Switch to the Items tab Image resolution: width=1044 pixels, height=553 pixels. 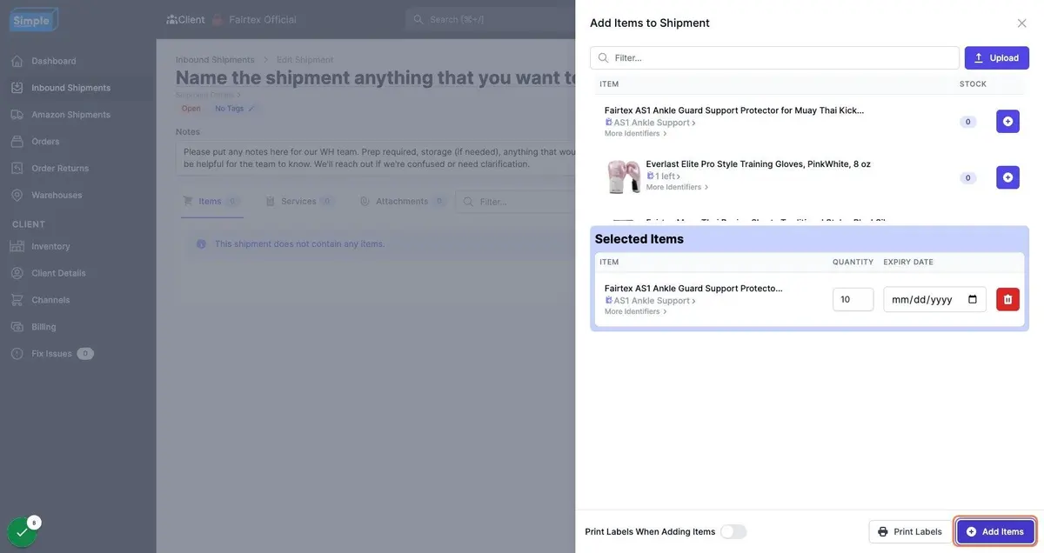[211, 202]
